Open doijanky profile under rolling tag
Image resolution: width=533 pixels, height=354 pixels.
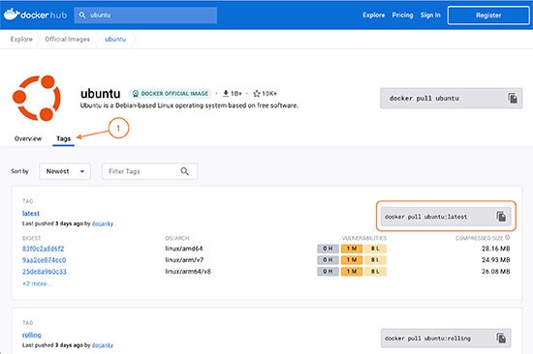point(103,345)
